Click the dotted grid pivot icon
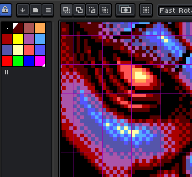Image resolution: width=192 pixels, height=177 pixels. [146, 10]
